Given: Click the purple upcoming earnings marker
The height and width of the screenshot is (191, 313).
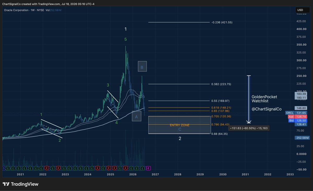Looking at the screenshot, I should tap(148, 168).
